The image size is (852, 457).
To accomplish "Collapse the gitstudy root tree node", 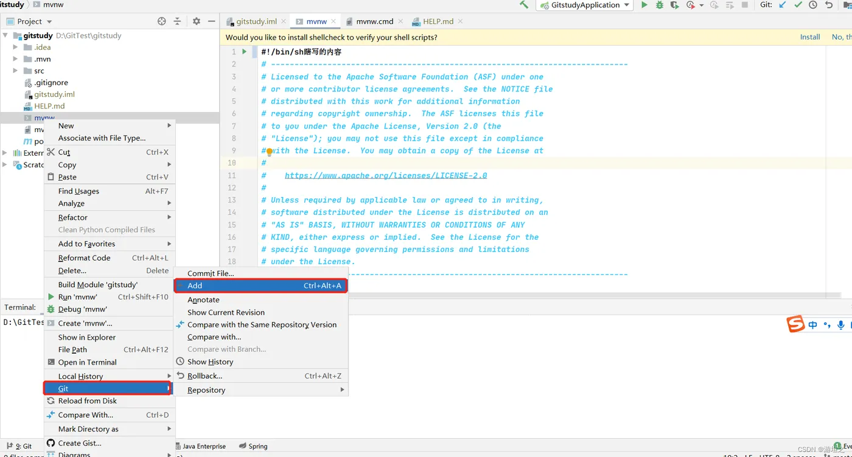I will click(5, 35).
